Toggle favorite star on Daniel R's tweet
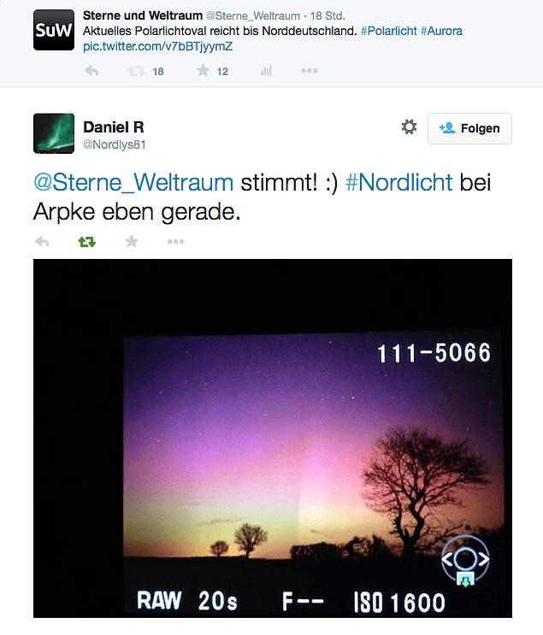The height and width of the screenshot is (635, 543). [x=132, y=241]
